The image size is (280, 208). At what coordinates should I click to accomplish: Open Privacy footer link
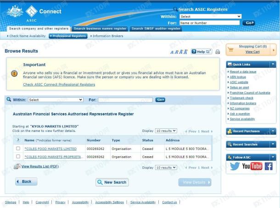pos(60,202)
